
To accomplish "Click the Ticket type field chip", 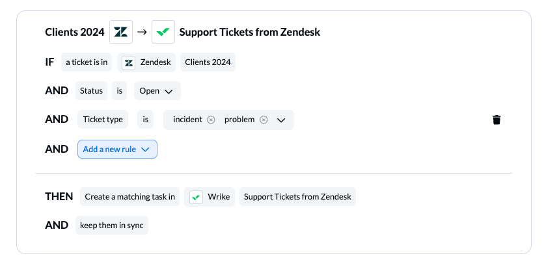I will pos(103,120).
